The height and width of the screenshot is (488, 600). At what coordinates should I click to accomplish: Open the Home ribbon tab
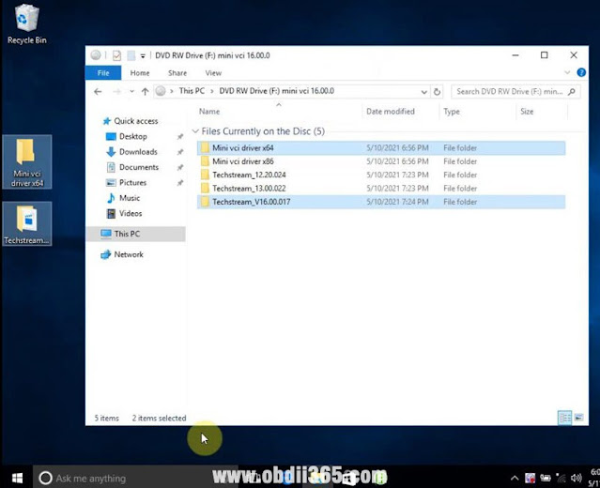pos(140,73)
